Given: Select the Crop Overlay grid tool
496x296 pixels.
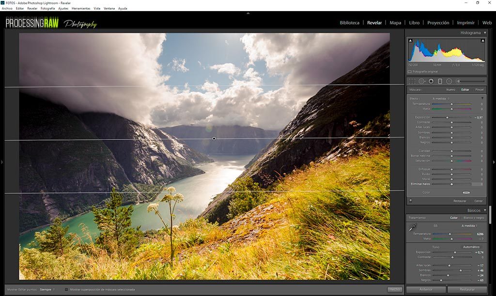Looking at the screenshot, I should click(412, 81).
